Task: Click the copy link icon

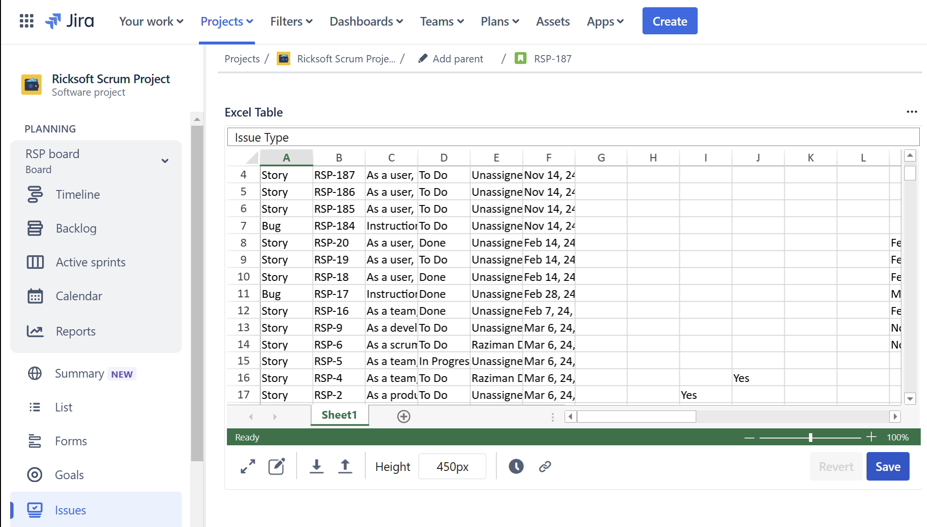Action: tap(545, 467)
